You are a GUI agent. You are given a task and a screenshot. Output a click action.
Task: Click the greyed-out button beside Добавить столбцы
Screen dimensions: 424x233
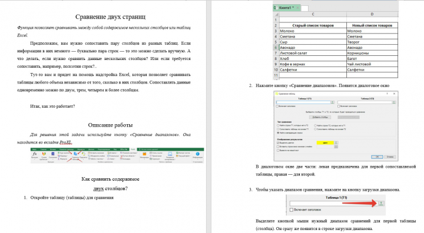(x=349, y=117)
